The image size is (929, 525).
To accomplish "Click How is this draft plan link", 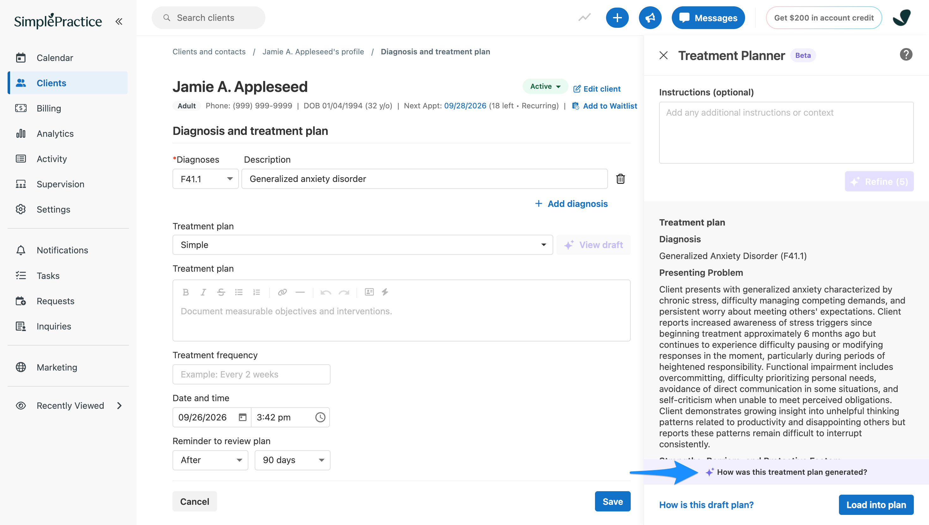I will (706, 505).
